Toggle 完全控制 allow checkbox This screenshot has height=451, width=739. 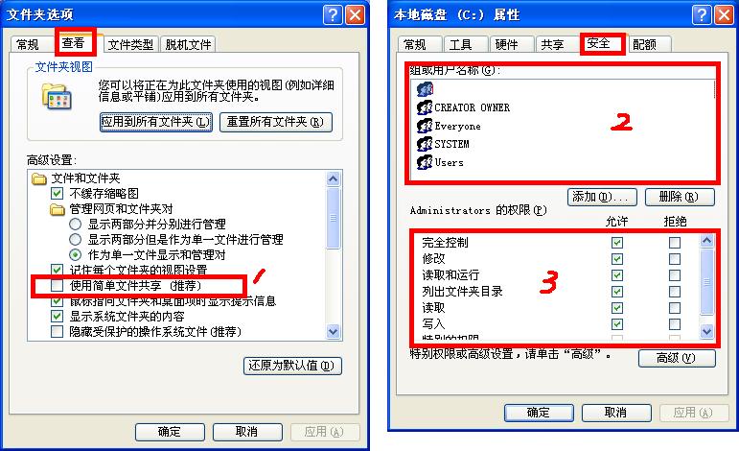point(617,243)
